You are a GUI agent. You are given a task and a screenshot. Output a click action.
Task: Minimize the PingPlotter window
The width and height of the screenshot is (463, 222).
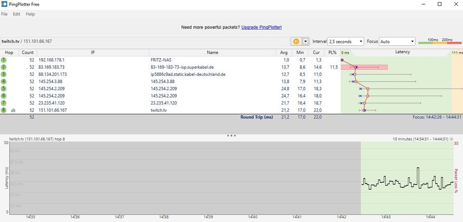click(x=425, y=4)
